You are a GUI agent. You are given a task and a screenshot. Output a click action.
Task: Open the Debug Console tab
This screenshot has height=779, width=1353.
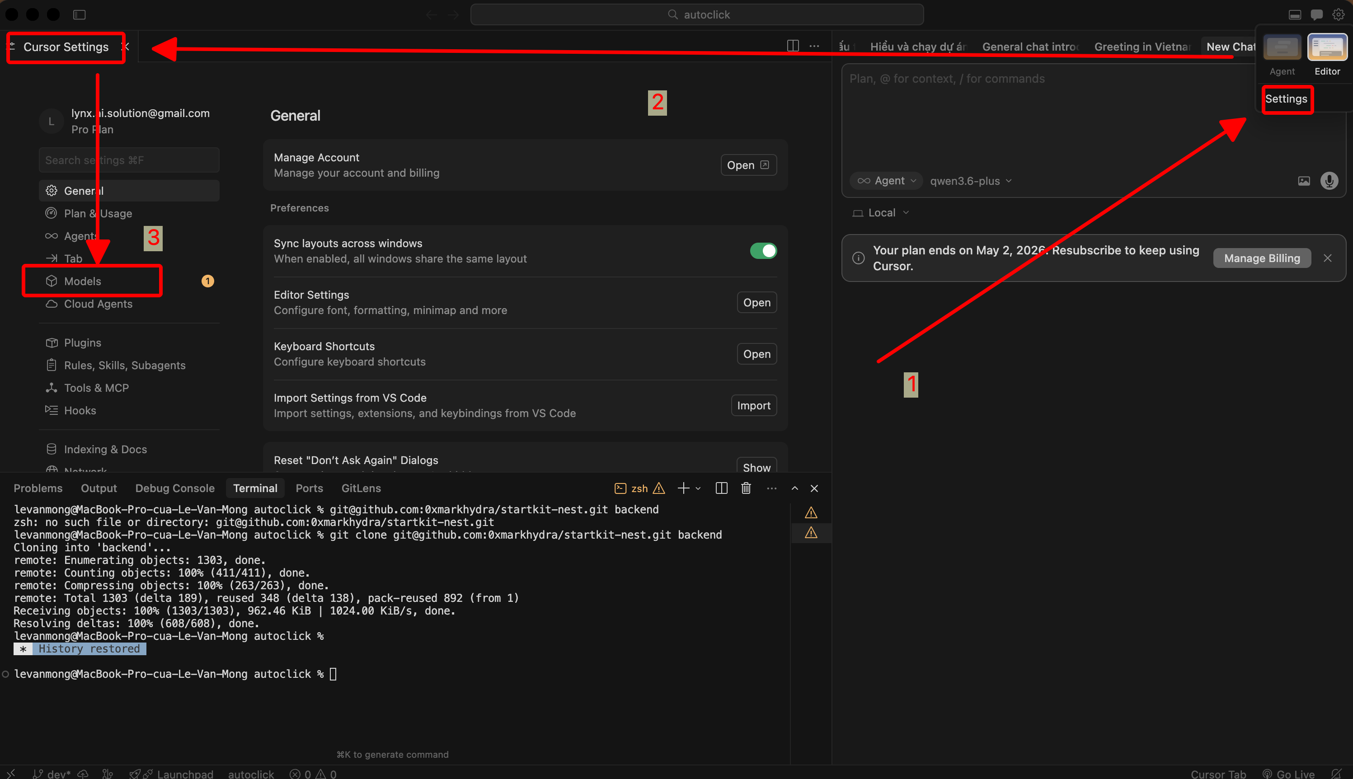pos(175,488)
